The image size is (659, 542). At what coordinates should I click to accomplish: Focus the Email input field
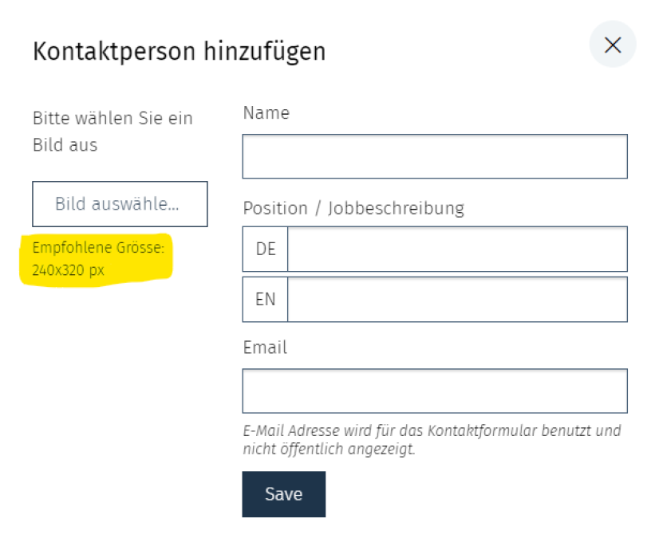pos(435,391)
